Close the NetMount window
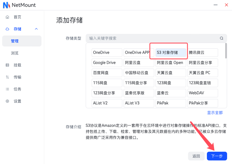This screenshot has height=164, width=232. click(226, 5)
